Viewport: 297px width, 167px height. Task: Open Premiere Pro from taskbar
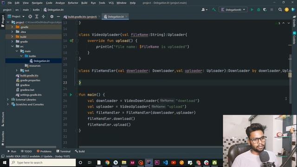(x=157, y=163)
